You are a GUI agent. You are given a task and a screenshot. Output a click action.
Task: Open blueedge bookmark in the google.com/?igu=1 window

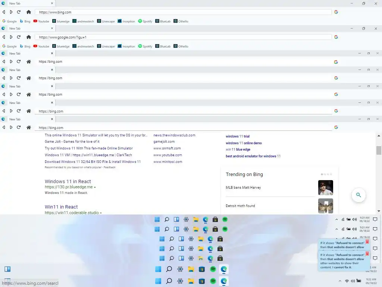click(x=61, y=46)
